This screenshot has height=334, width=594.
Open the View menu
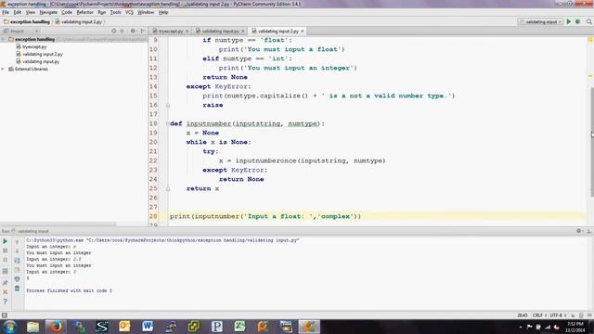tap(31, 12)
